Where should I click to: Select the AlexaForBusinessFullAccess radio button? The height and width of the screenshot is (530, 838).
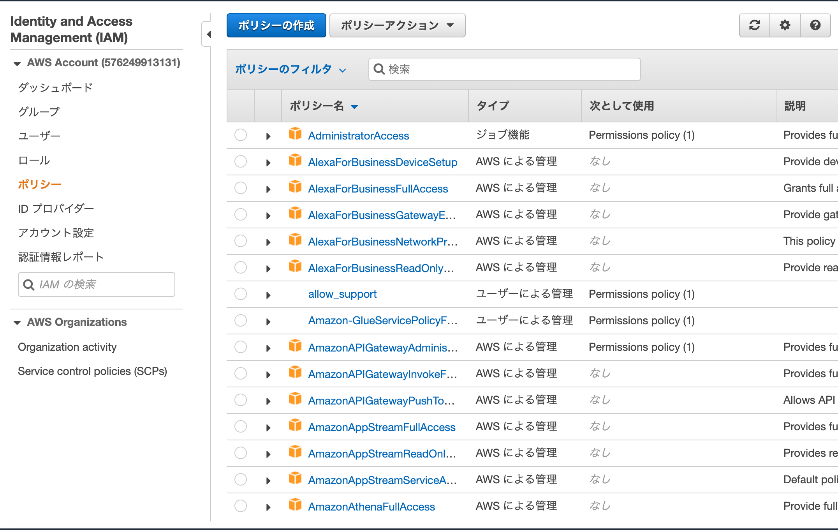click(241, 188)
